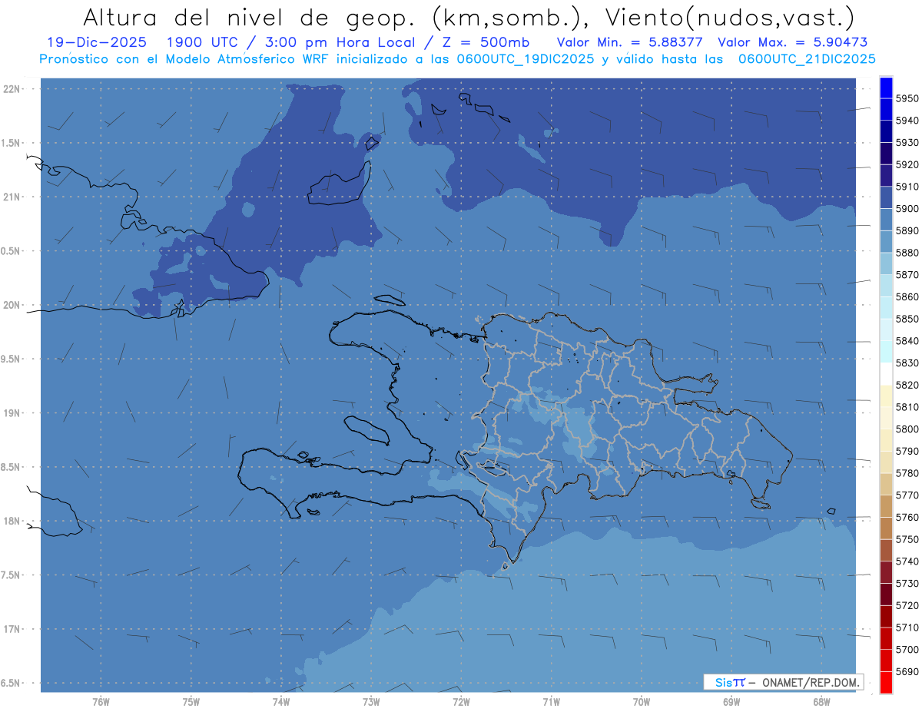Click the '17N' latitude label

[12, 629]
